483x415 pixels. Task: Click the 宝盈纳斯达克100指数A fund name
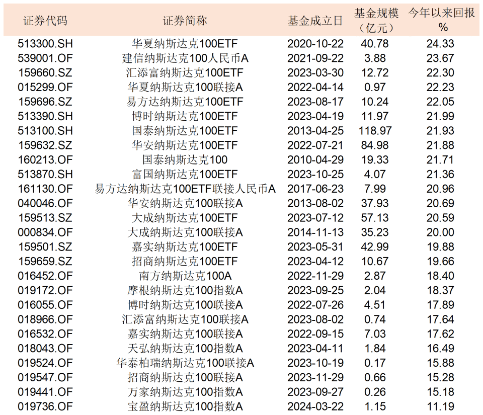click(x=186, y=406)
